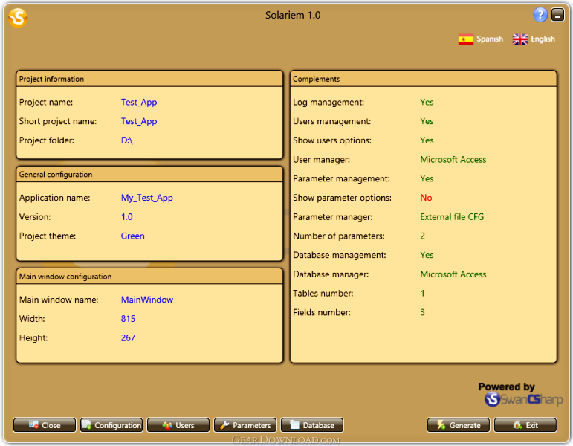573x446 pixels.
Task: Click the Solariem 1.0 title text
Action: click(x=293, y=16)
